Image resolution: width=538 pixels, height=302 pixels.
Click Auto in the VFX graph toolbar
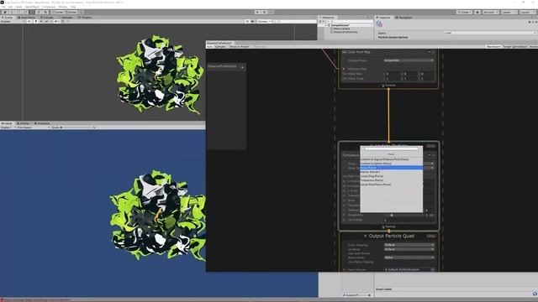(209, 47)
